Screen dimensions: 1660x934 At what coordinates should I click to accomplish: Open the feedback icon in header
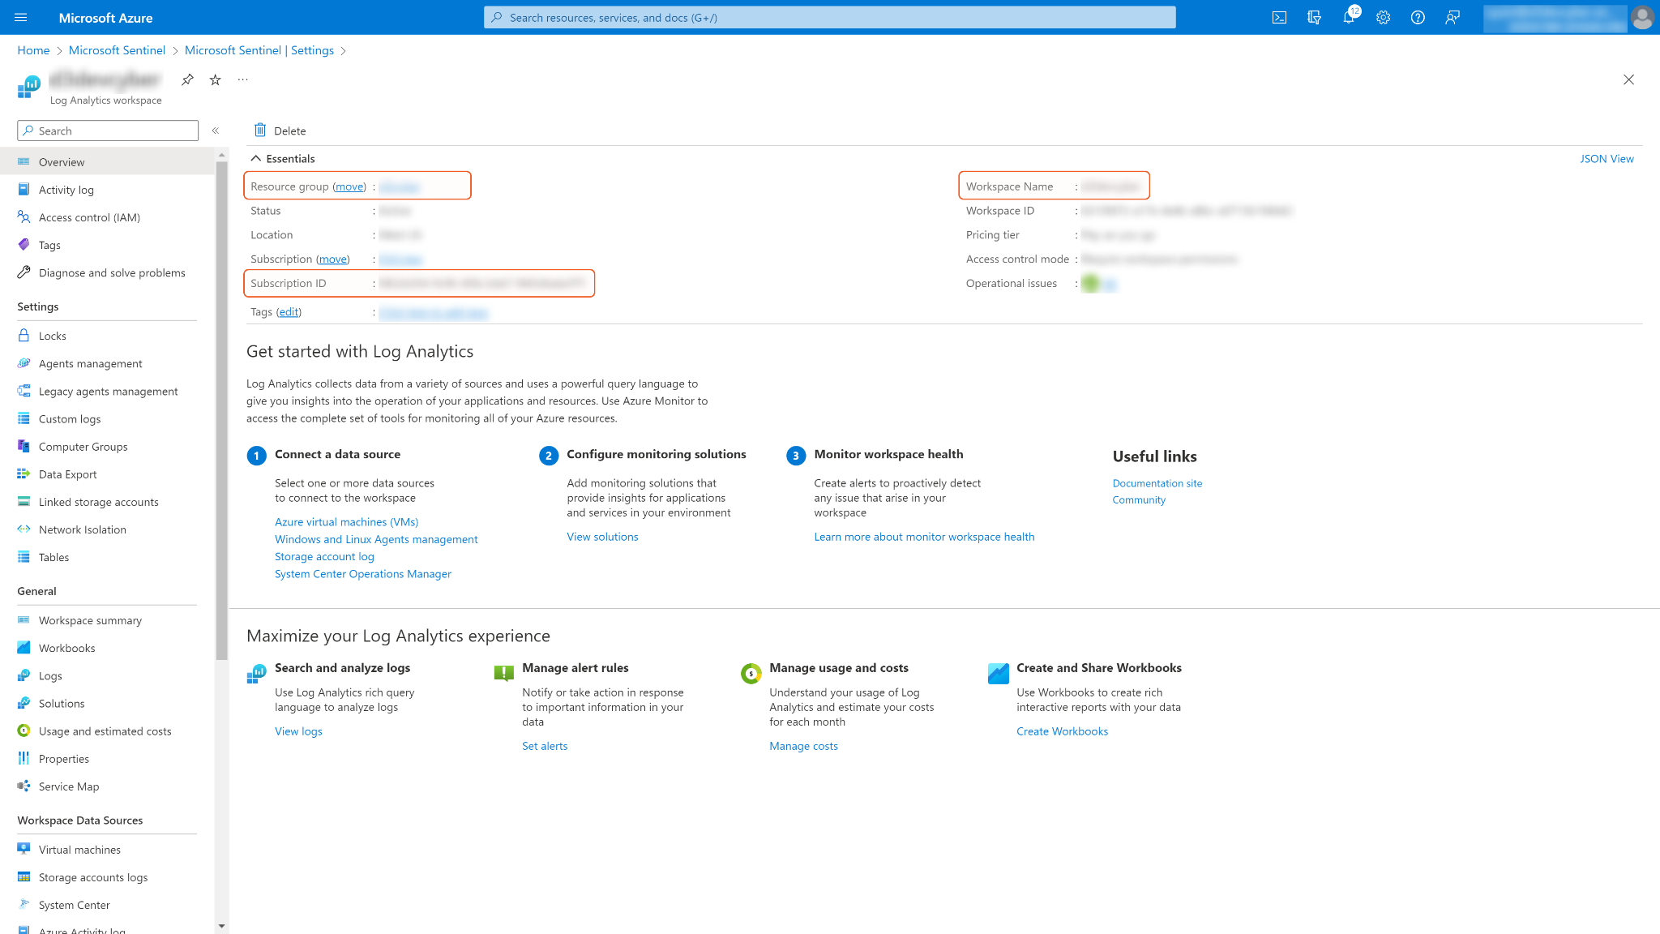tap(1452, 18)
